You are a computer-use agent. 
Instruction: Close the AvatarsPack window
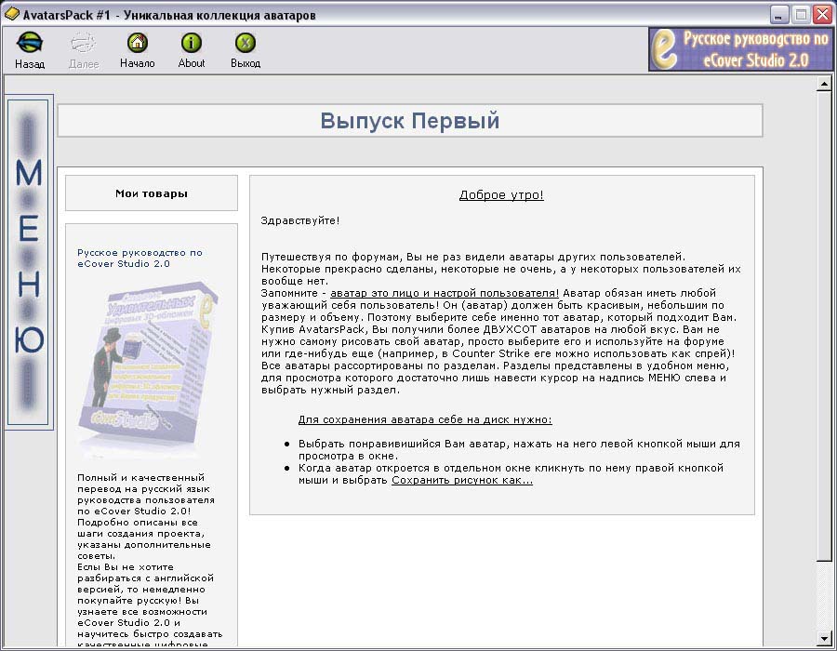[x=822, y=14]
